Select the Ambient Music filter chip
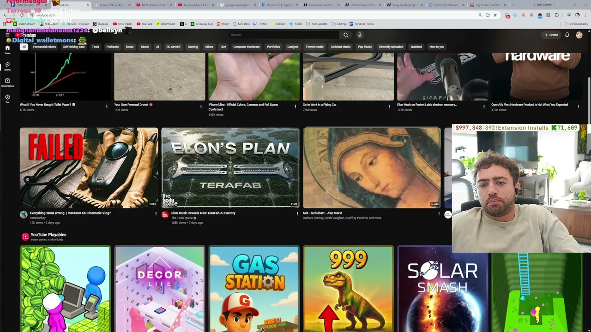Screen dimensions: 591x332 (341, 47)
